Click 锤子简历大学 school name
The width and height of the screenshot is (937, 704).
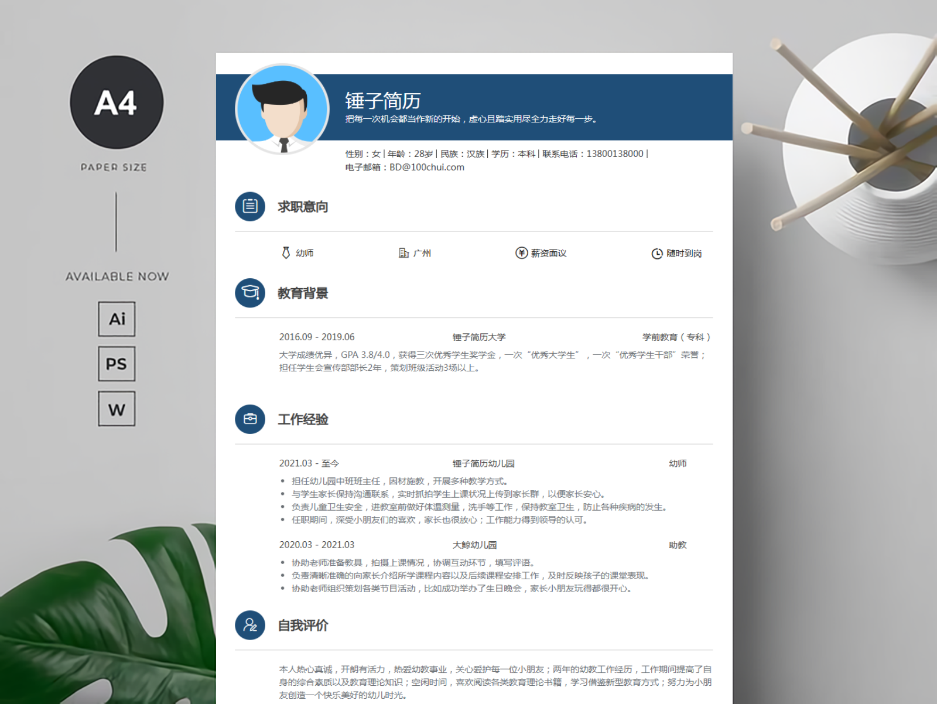click(x=479, y=337)
